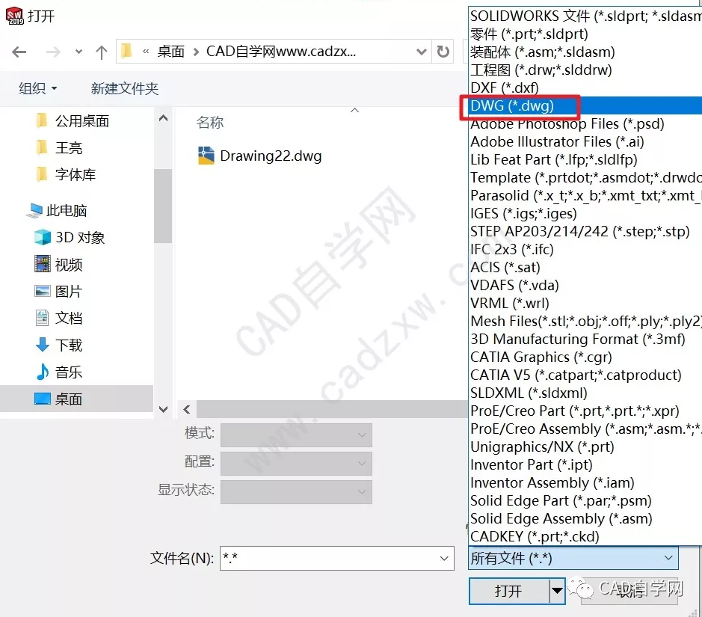Select 音乐 music folder in sidebar
Viewport: 702px width, 617px height.
58,372
